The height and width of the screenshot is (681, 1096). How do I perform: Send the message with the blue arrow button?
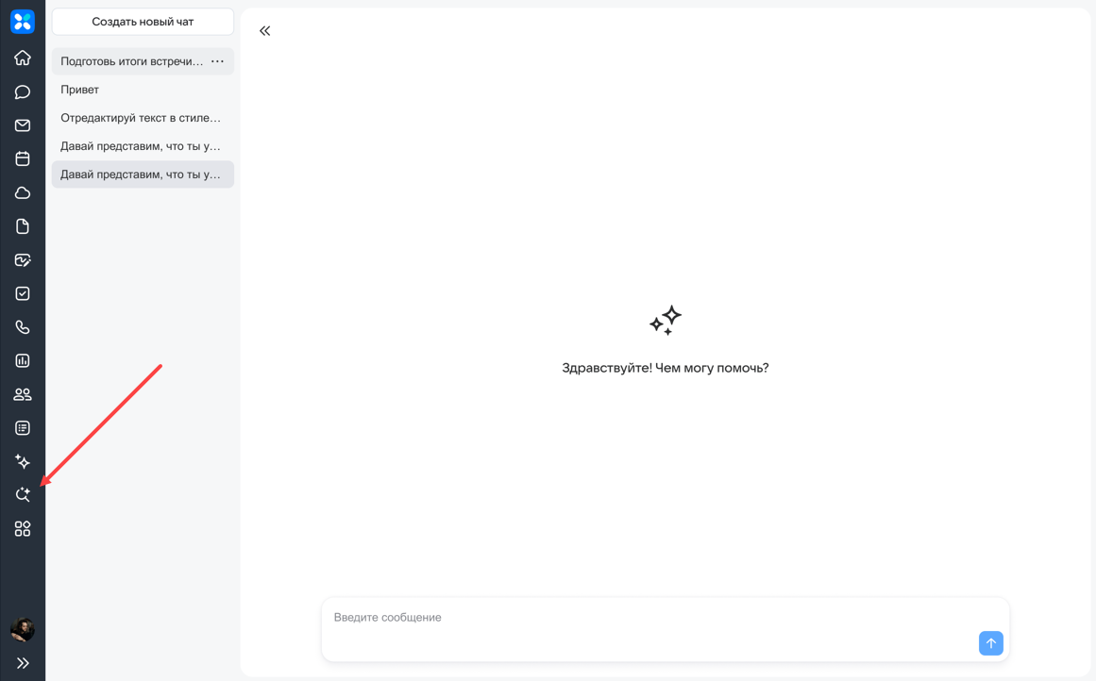(x=990, y=643)
